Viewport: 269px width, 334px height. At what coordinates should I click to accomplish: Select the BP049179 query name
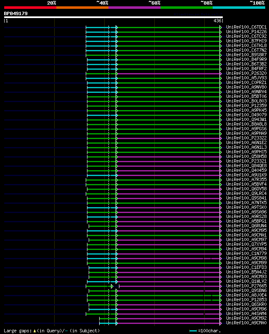click(x=16, y=13)
